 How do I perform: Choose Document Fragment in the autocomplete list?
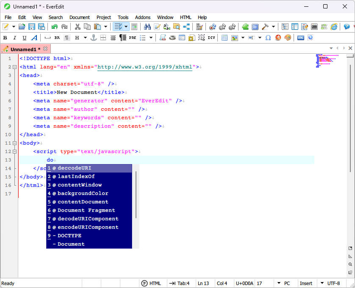[89, 210]
